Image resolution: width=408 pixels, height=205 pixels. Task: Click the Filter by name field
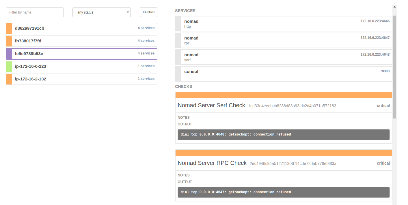tap(35, 12)
